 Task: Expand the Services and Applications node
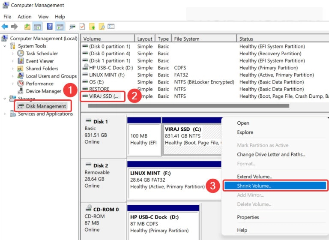pyautogui.click(x=5, y=114)
